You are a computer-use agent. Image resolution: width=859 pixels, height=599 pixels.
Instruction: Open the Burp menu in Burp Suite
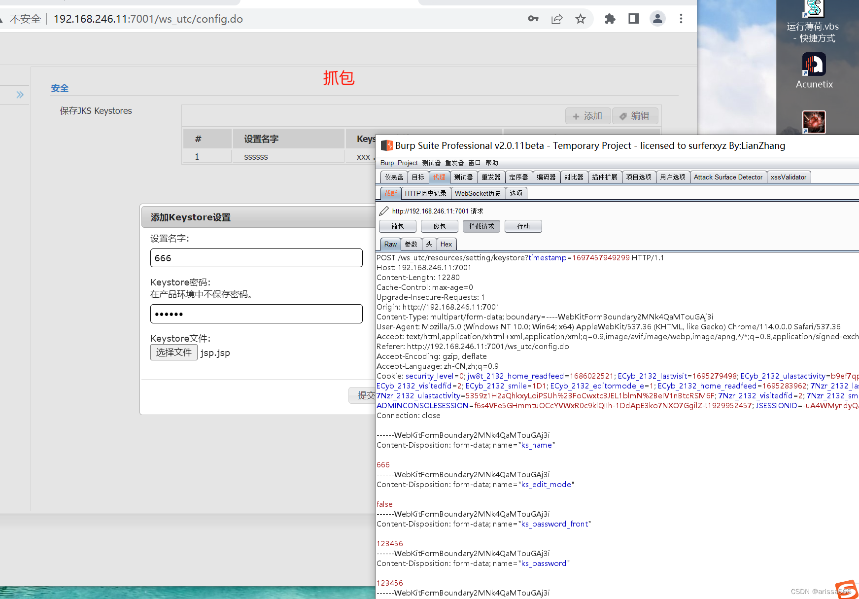[387, 163]
